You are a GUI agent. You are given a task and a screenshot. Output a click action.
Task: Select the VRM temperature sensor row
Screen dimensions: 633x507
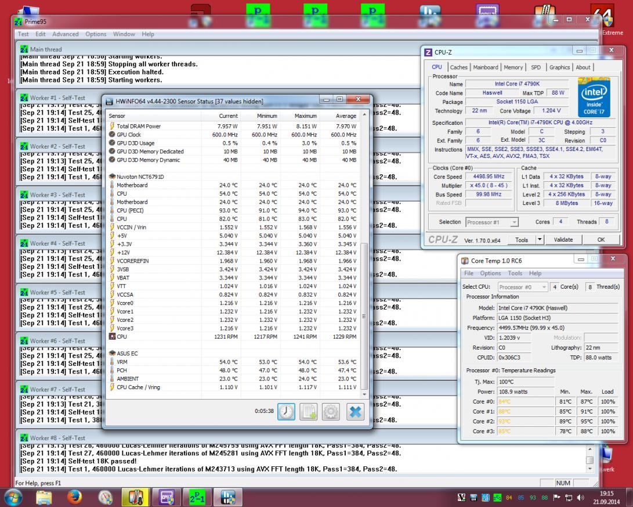coord(233,362)
